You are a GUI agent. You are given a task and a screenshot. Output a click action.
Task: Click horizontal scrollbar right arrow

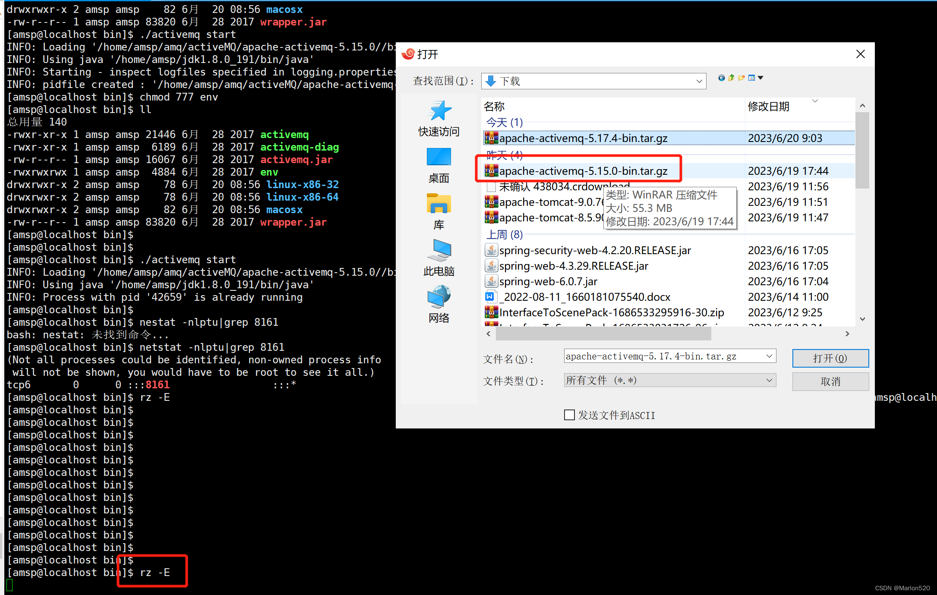847,334
